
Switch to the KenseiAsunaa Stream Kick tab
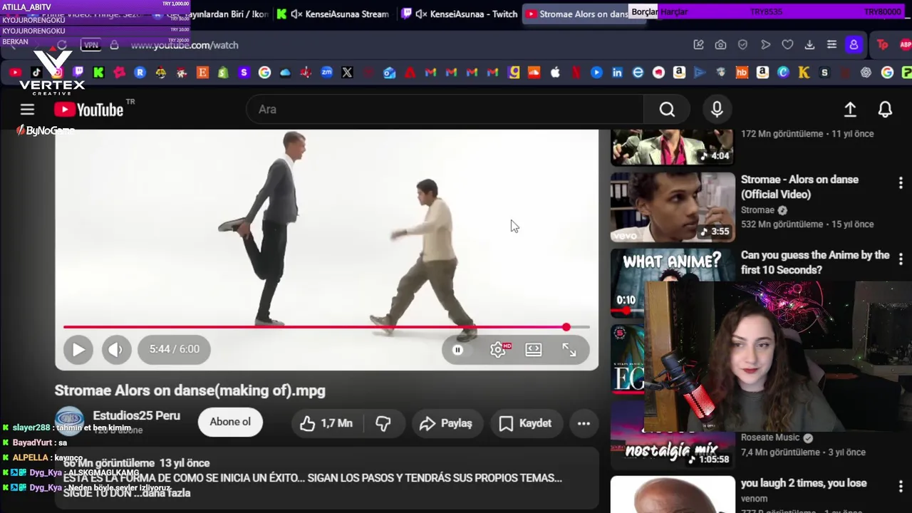tap(333, 14)
